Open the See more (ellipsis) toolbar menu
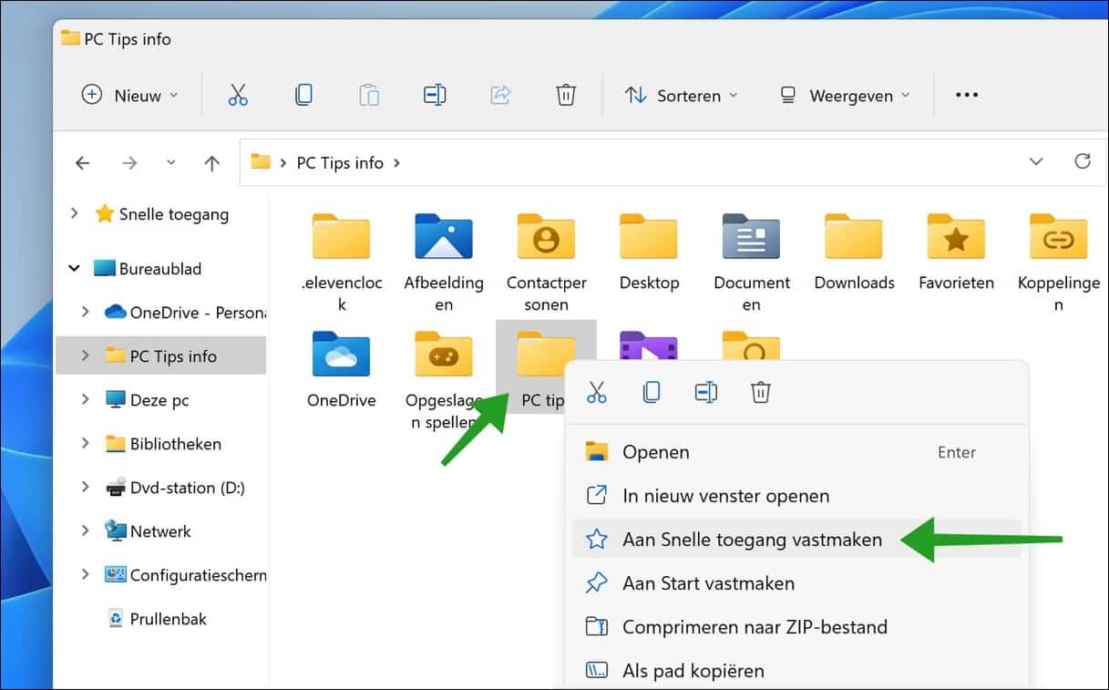This screenshot has width=1109, height=690. [x=966, y=94]
